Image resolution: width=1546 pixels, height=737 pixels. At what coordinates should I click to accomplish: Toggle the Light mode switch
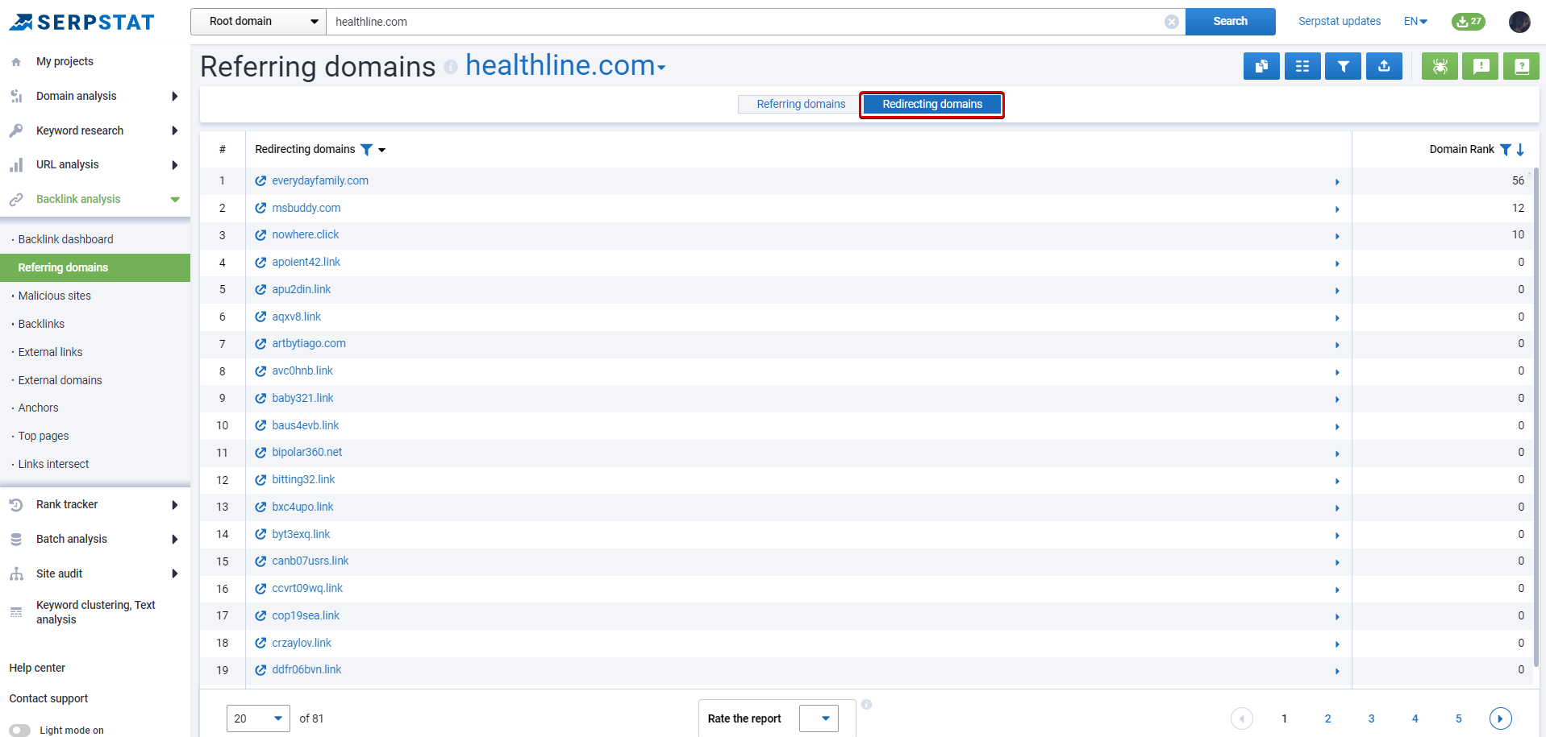coord(20,731)
